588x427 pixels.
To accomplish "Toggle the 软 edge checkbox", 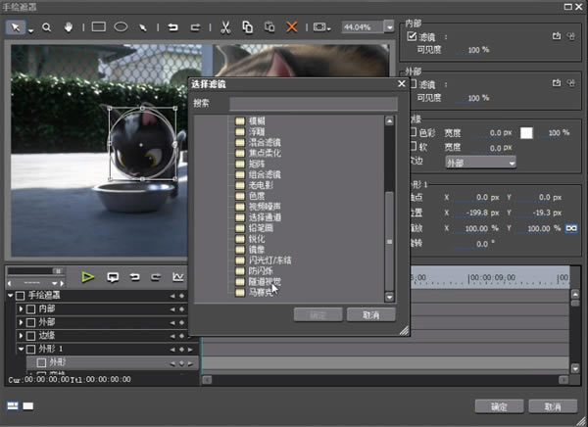I will coord(414,146).
